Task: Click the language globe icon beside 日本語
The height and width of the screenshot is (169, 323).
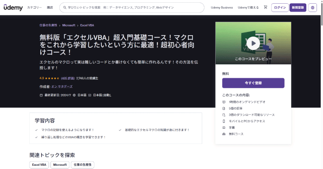Action: coord(74,95)
